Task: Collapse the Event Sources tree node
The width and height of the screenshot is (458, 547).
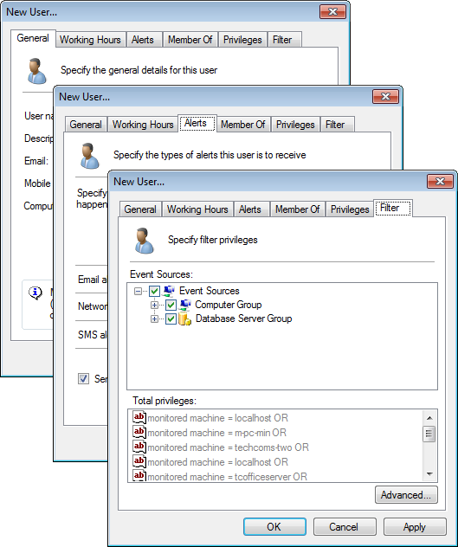Action: click(139, 291)
